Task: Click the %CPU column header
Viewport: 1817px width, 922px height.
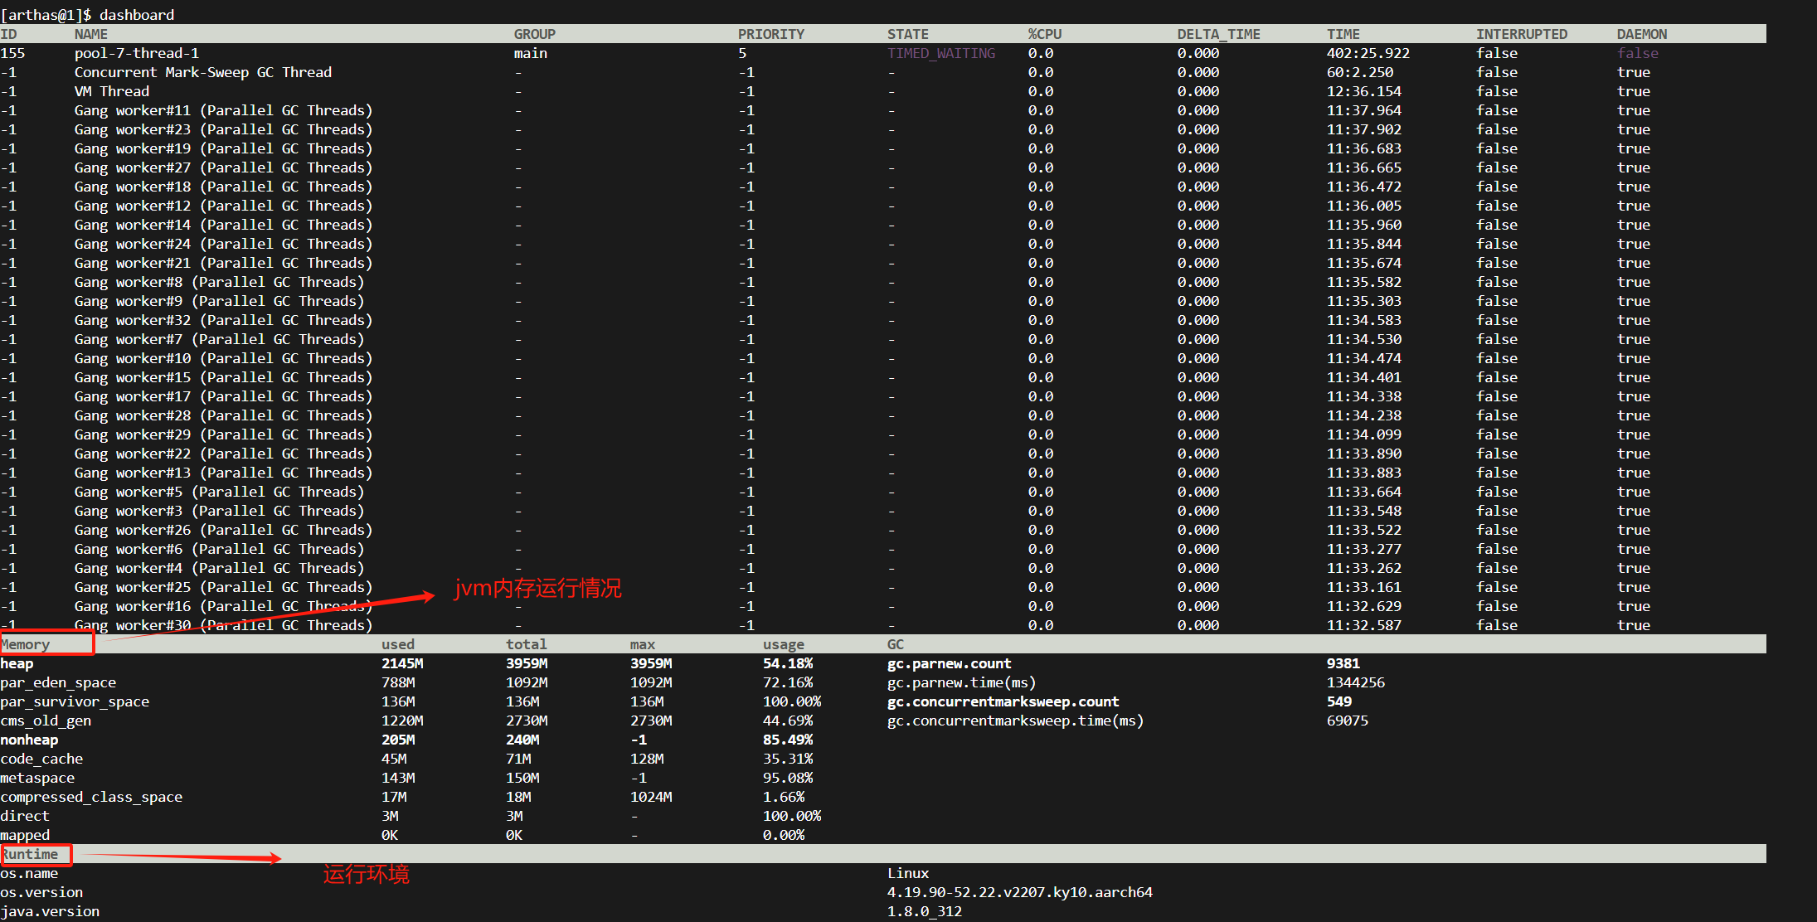Action: coord(1045,34)
